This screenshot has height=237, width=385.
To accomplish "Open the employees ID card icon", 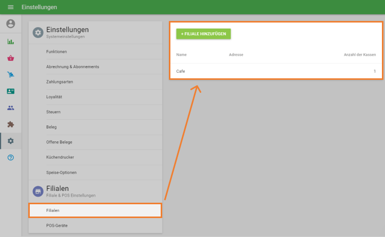I will pyautogui.click(x=10, y=91).
